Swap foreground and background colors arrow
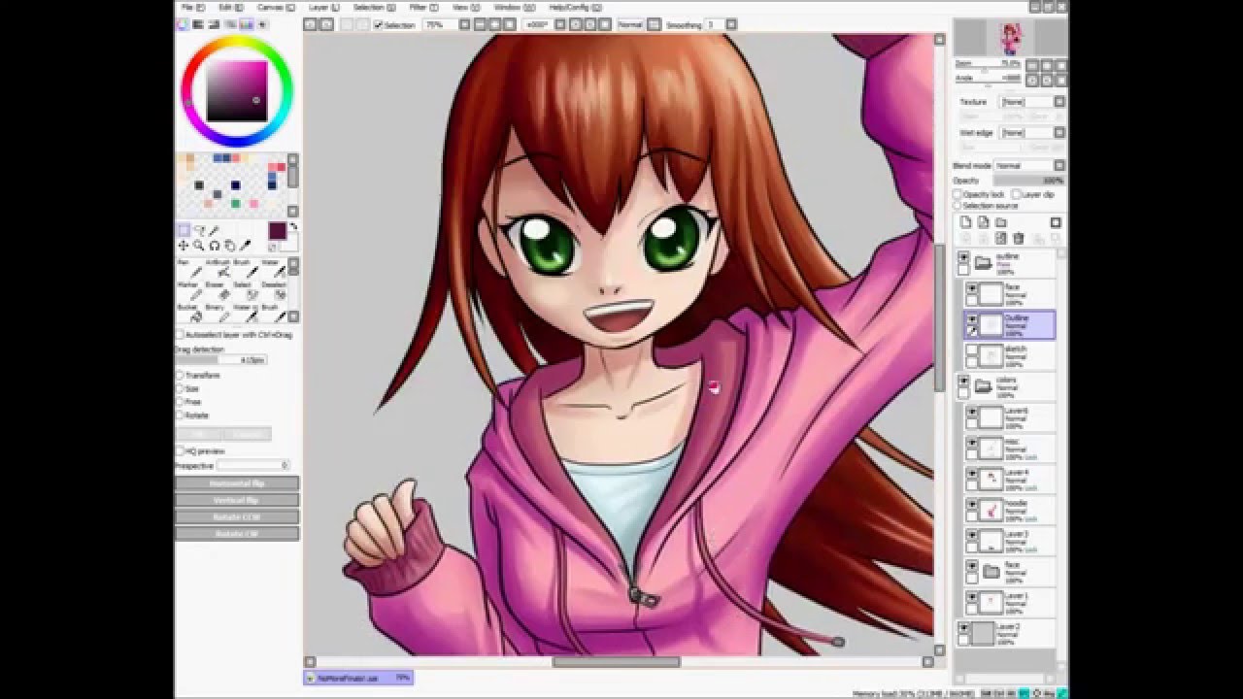This screenshot has width=1243, height=699. pos(293,226)
